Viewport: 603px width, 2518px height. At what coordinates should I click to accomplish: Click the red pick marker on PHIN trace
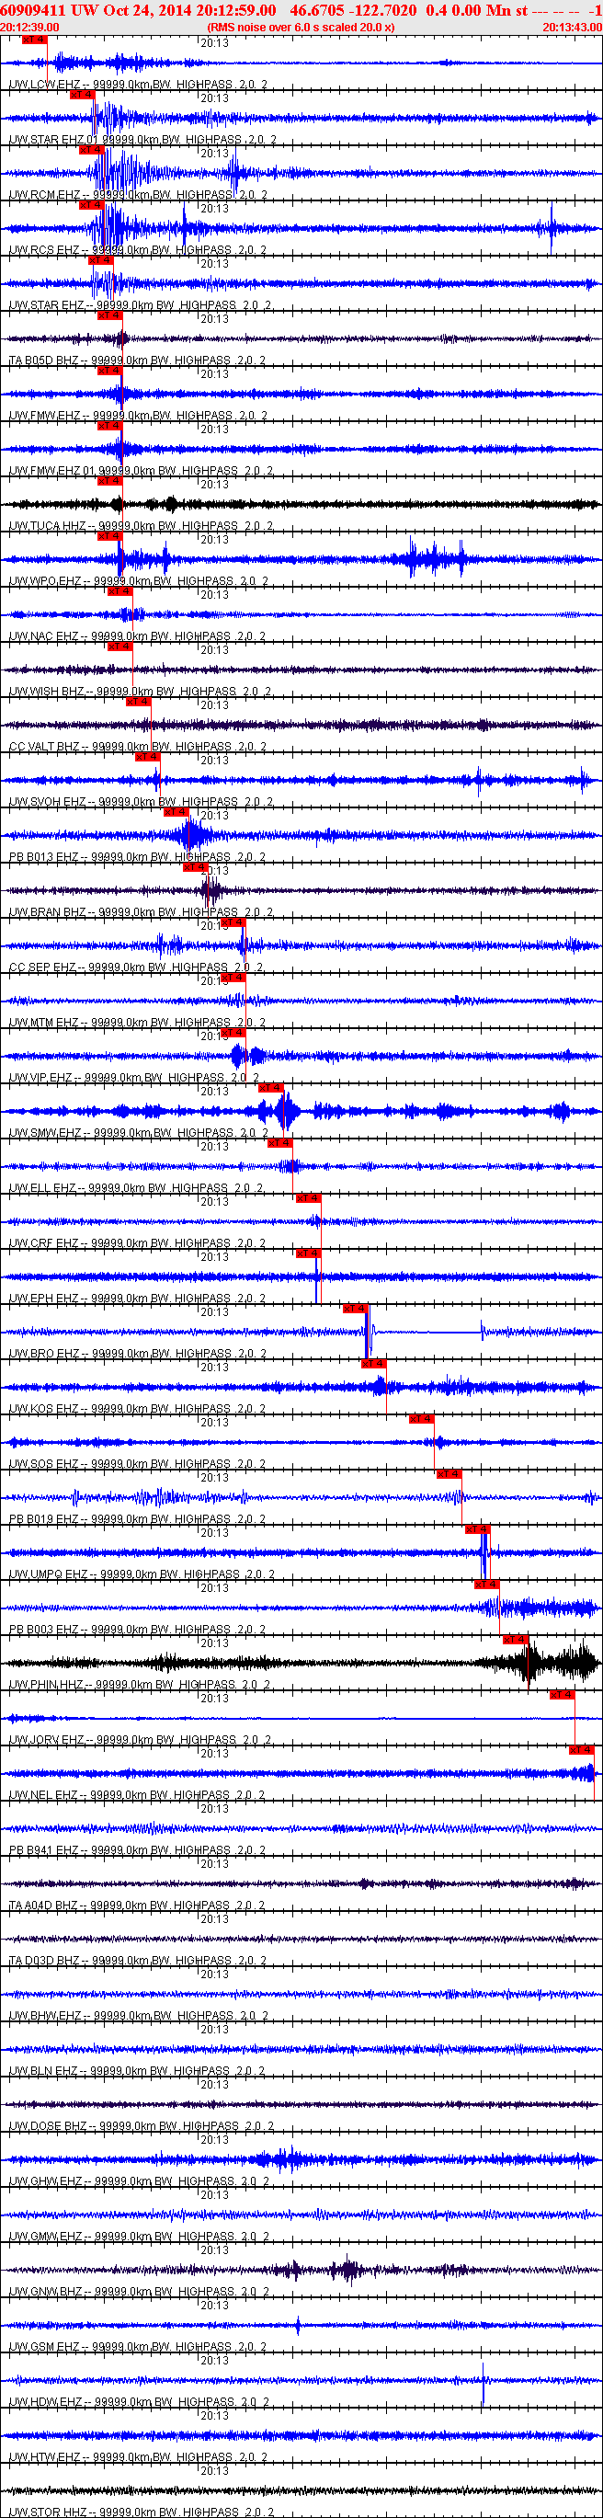pos(515,1639)
